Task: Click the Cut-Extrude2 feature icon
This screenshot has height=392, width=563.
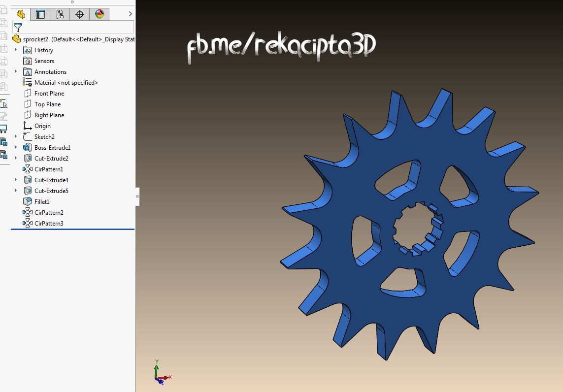Action: (x=28, y=158)
